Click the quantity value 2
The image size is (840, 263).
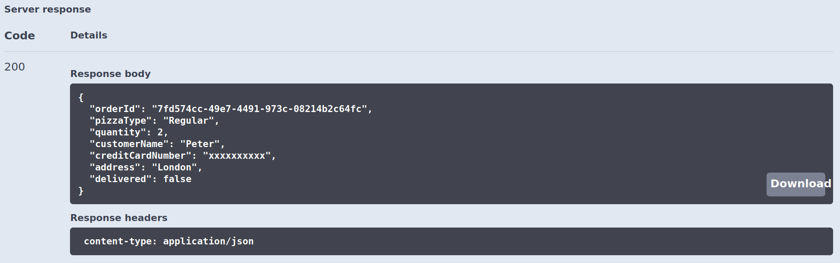point(160,132)
